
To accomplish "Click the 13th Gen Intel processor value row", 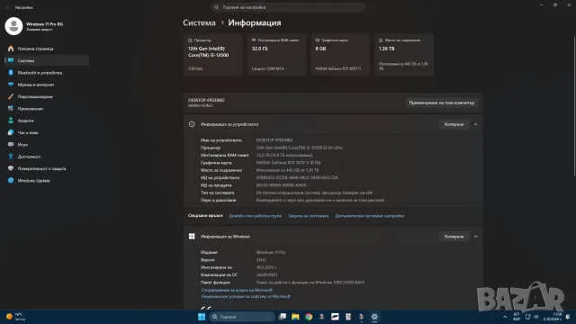I will pyautogui.click(x=300, y=148).
